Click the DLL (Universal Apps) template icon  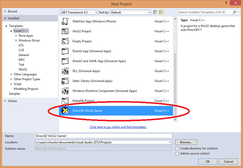pos(65,71)
